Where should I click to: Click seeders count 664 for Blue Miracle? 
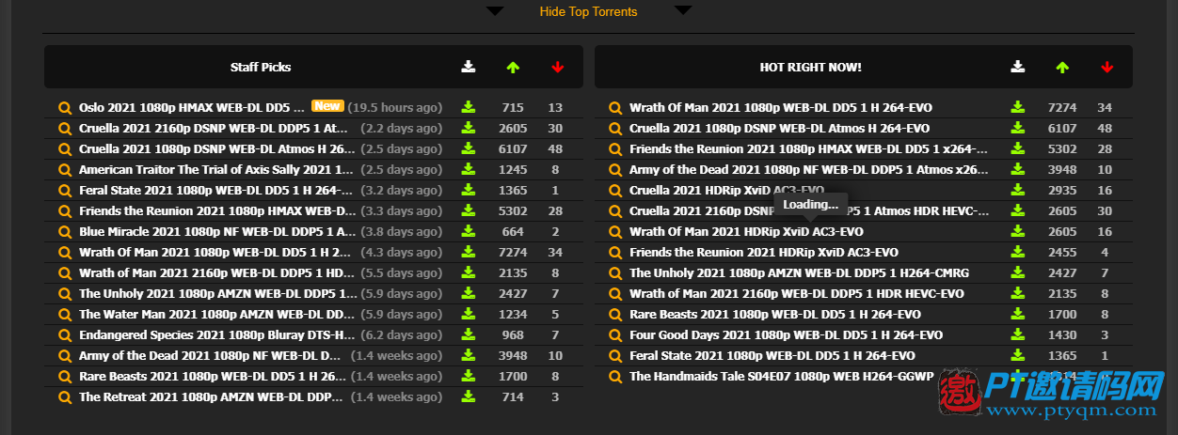click(513, 231)
